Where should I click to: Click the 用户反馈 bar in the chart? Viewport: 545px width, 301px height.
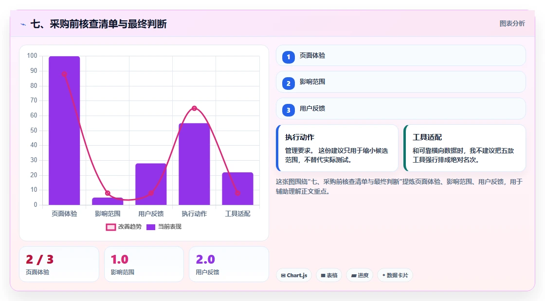click(x=151, y=184)
